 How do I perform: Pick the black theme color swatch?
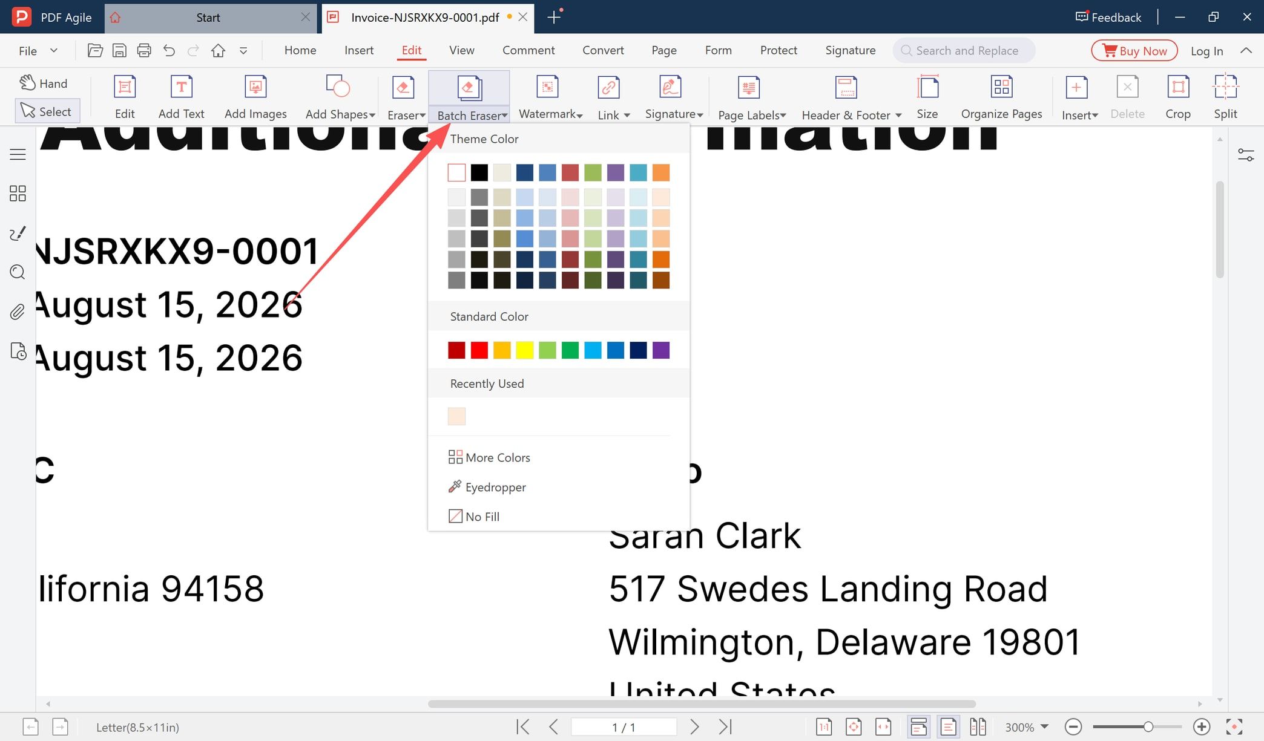tap(479, 172)
